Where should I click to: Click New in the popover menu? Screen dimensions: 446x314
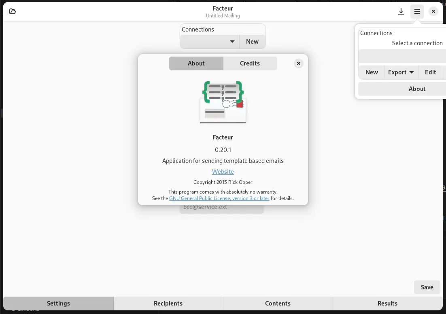point(372,72)
